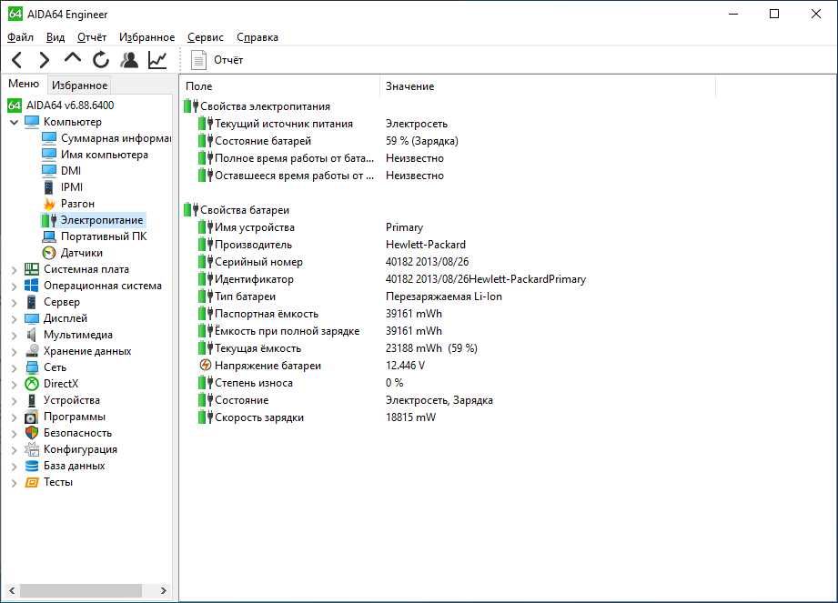Image resolution: width=838 pixels, height=603 pixels.
Task: Click the Портативный ПК laptop icon
Action: (x=49, y=236)
